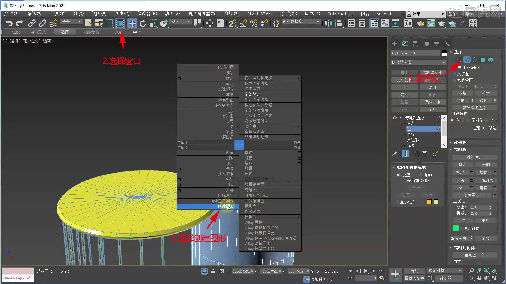Activate Select and Scale tool
Viewport: 506px width, 284px height.
(x=153, y=23)
